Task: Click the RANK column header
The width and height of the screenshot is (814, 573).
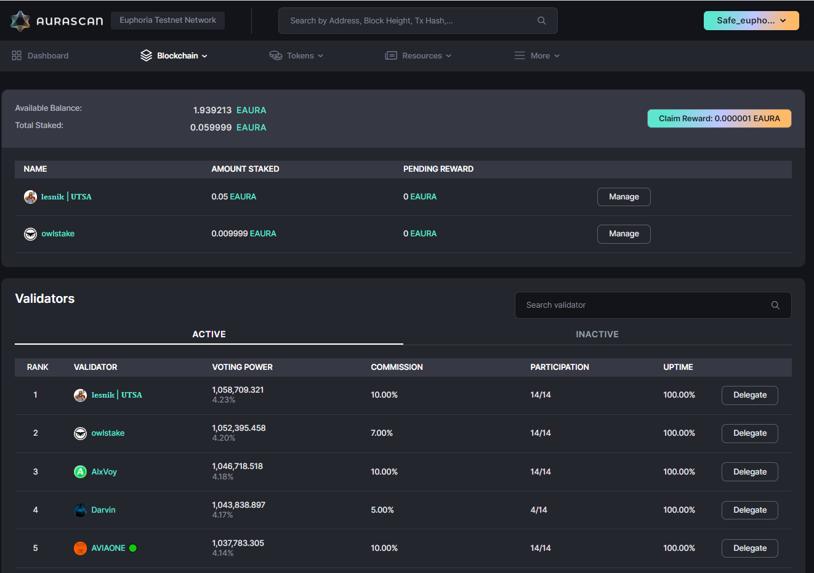Action: pos(38,367)
